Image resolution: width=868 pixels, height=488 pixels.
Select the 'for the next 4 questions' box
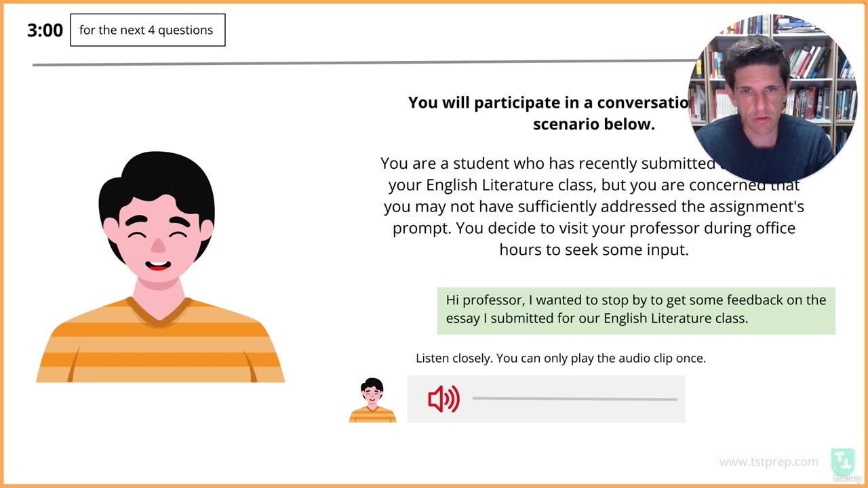click(x=147, y=30)
